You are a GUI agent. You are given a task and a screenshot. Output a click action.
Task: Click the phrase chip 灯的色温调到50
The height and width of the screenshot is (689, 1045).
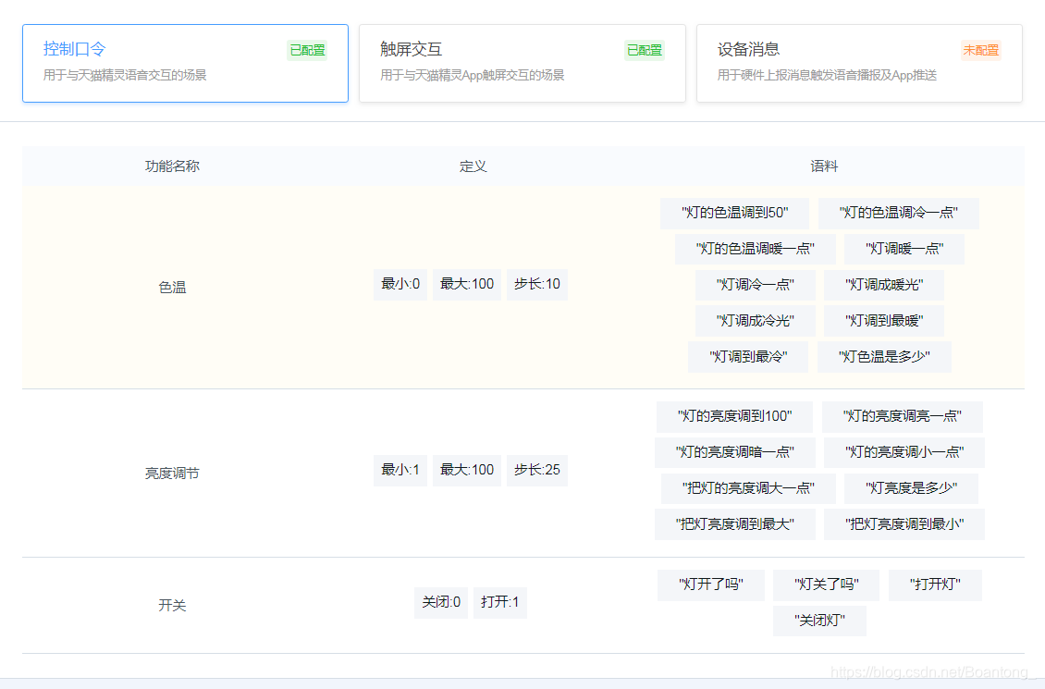pyautogui.click(x=733, y=213)
